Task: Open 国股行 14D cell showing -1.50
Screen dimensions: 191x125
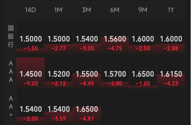Action: tap(31, 36)
